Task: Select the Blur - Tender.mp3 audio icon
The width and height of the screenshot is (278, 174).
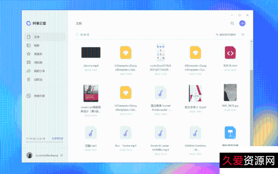Action: [x=126, y=132]
